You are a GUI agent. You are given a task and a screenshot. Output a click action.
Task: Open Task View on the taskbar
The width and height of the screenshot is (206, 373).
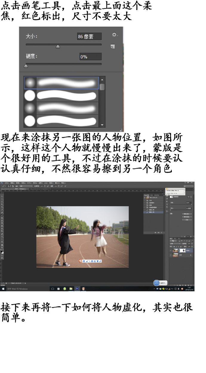(53, 289)
